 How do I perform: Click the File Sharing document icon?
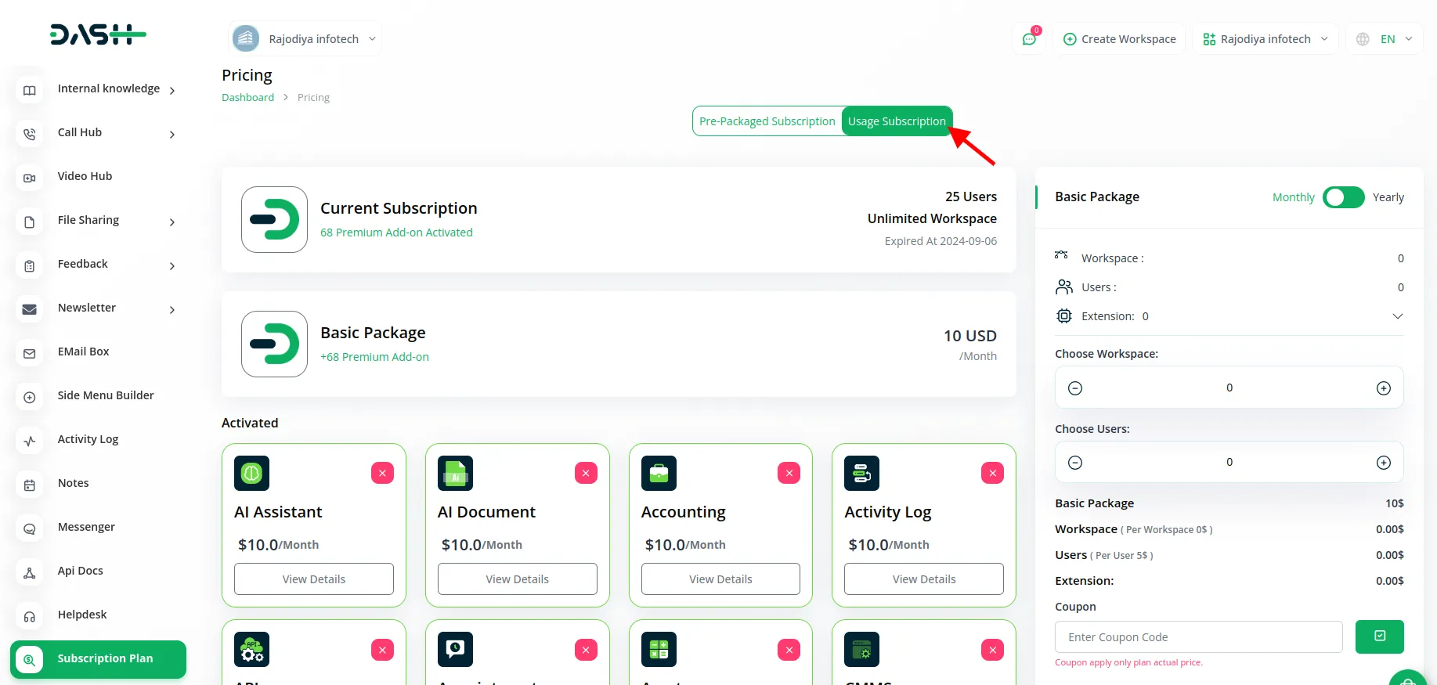point(30,222)
